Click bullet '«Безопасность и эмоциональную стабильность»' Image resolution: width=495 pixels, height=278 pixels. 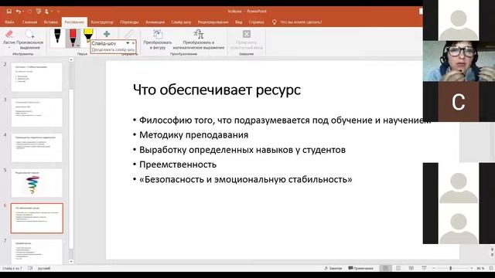(246, 179)
